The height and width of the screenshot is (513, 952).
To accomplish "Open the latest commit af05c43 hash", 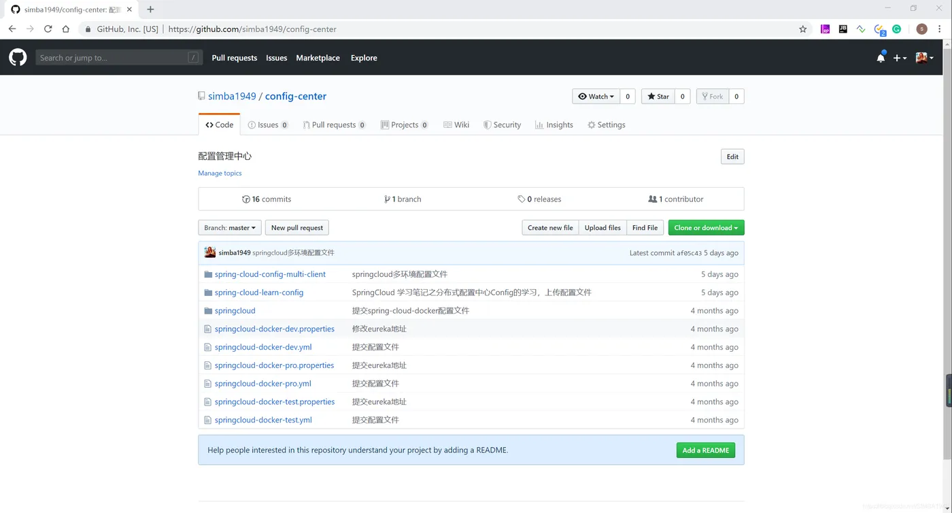I will [689, 253].
